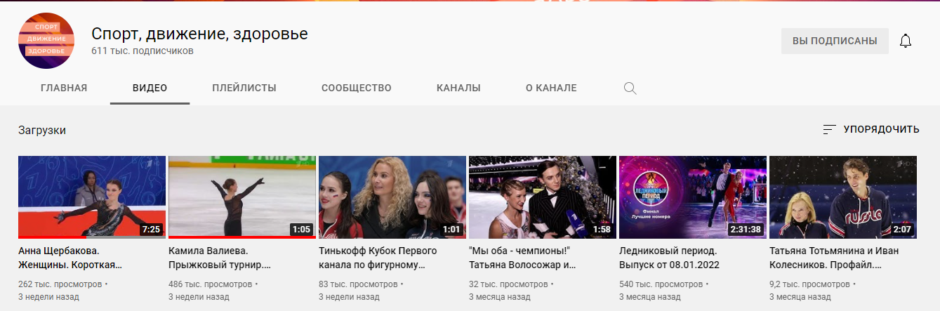Image resolution: width=940 pixels, height=311 pixels.
Task: Open the Камила Валиева video title link
Action: pyautogui.click(x=220, y=258)
